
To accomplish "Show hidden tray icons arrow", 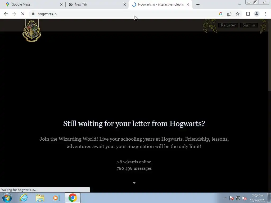I will 225,198.
